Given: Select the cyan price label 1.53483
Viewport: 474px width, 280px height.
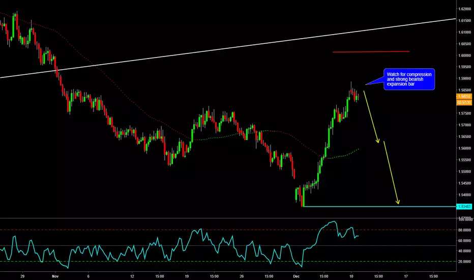Looking at the screenshot, I should click(x=464, y=207).
